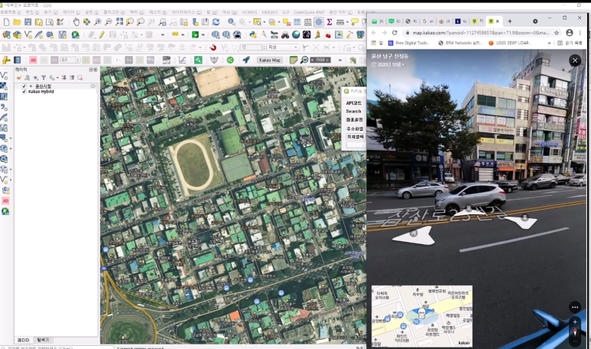Click the binoculars plugin icon
Image resolution: width=591 pixels, height=349 pixels.
[285, 35]
